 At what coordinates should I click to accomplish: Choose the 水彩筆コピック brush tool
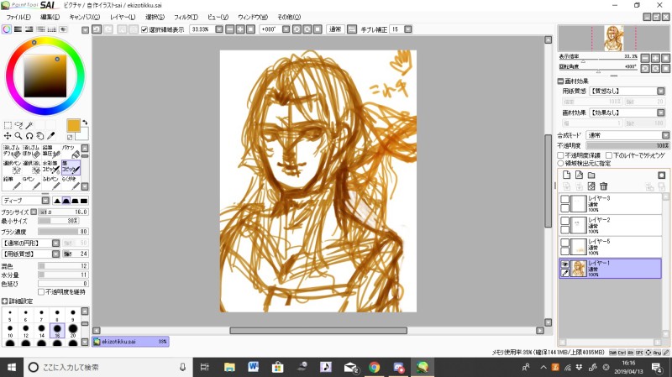pos(51,167)
